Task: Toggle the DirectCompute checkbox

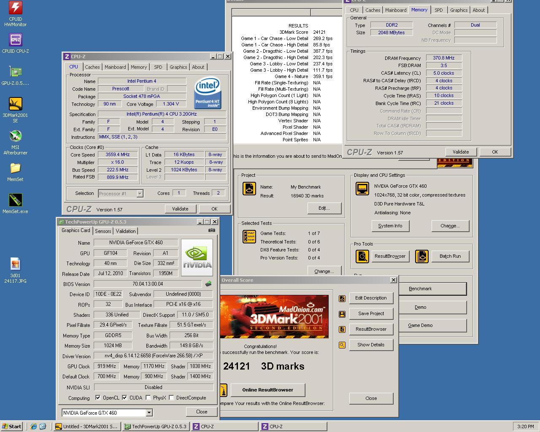Action: click(x=171, y=397)
